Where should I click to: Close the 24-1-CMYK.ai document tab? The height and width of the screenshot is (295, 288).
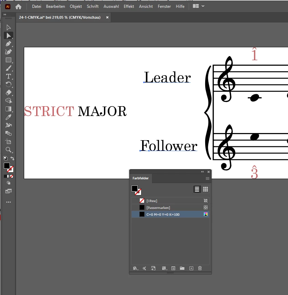pos(107,17)
